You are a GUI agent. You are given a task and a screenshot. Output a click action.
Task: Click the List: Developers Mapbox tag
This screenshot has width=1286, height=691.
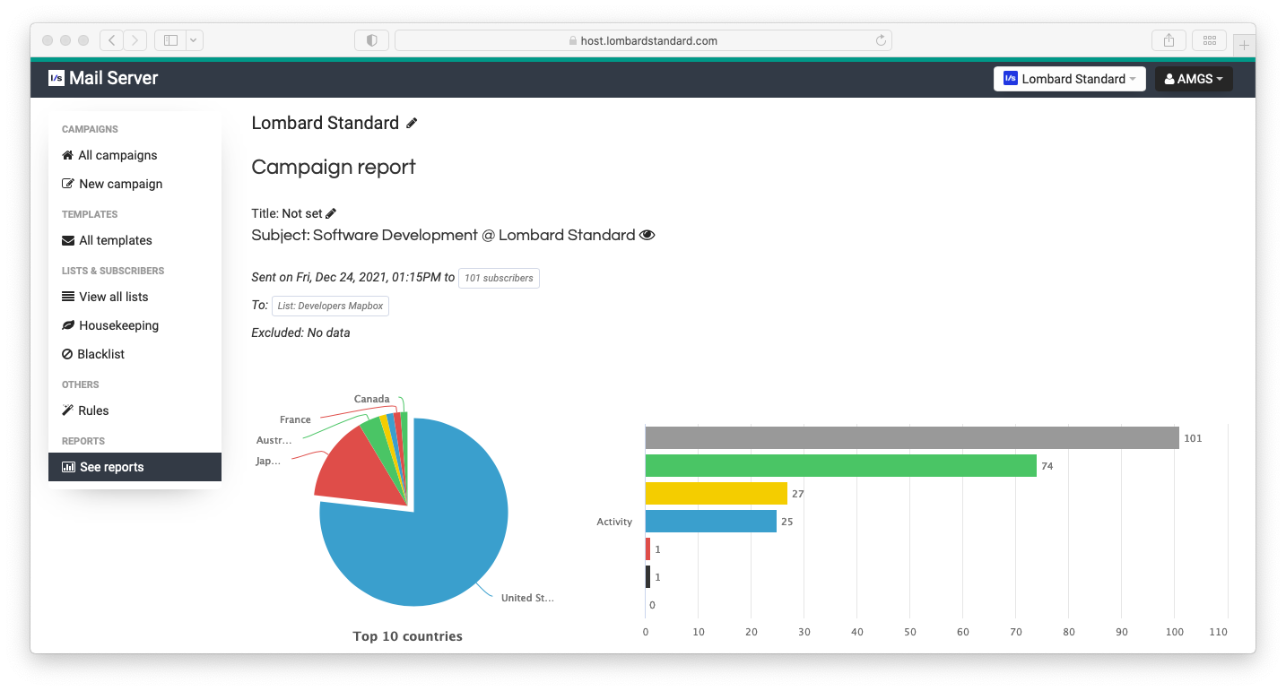330,306
